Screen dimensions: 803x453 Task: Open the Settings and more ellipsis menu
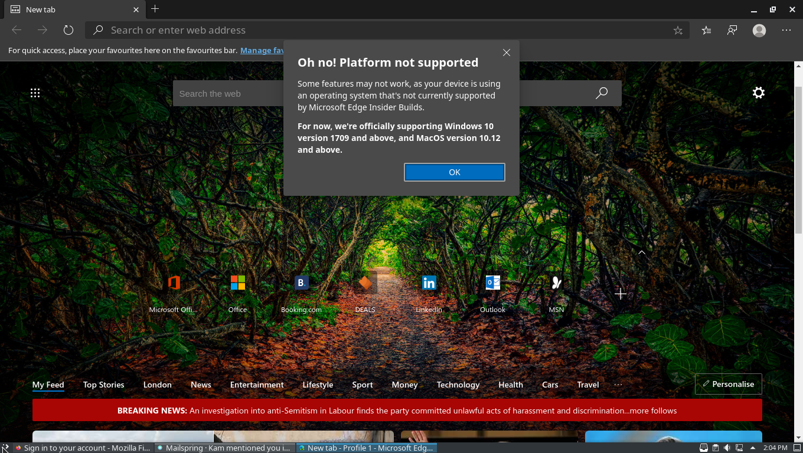coord(786,29)
